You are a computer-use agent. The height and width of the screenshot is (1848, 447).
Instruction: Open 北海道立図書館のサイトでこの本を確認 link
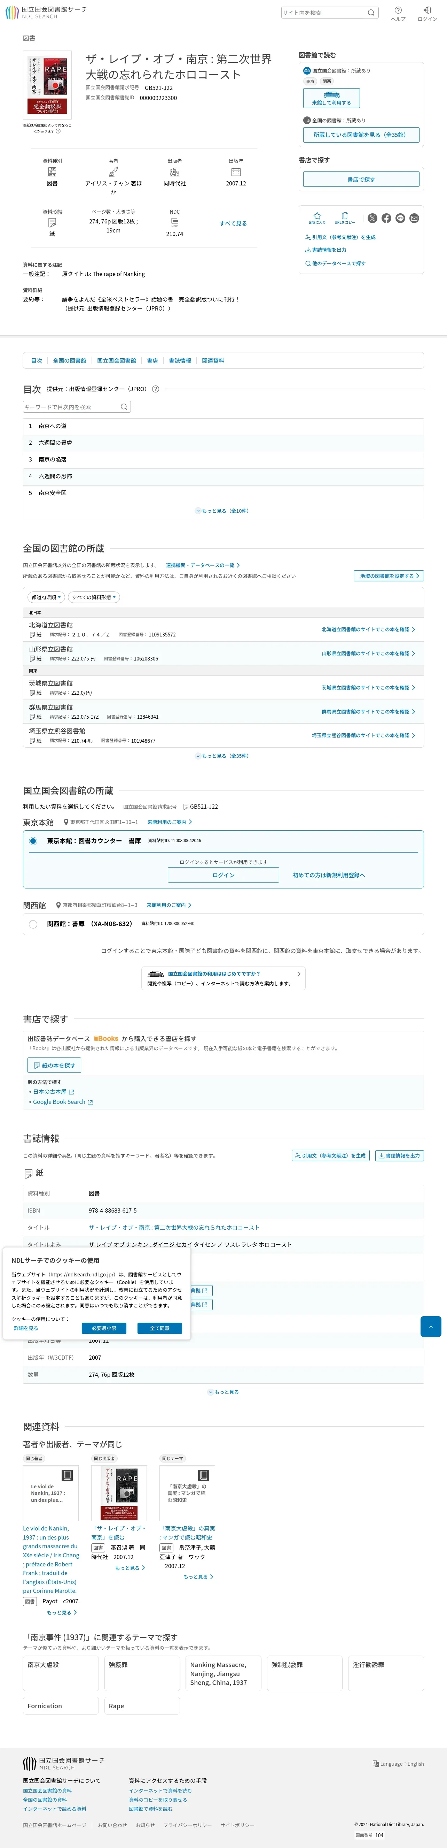pyautogui.click(x=368, y=629)
